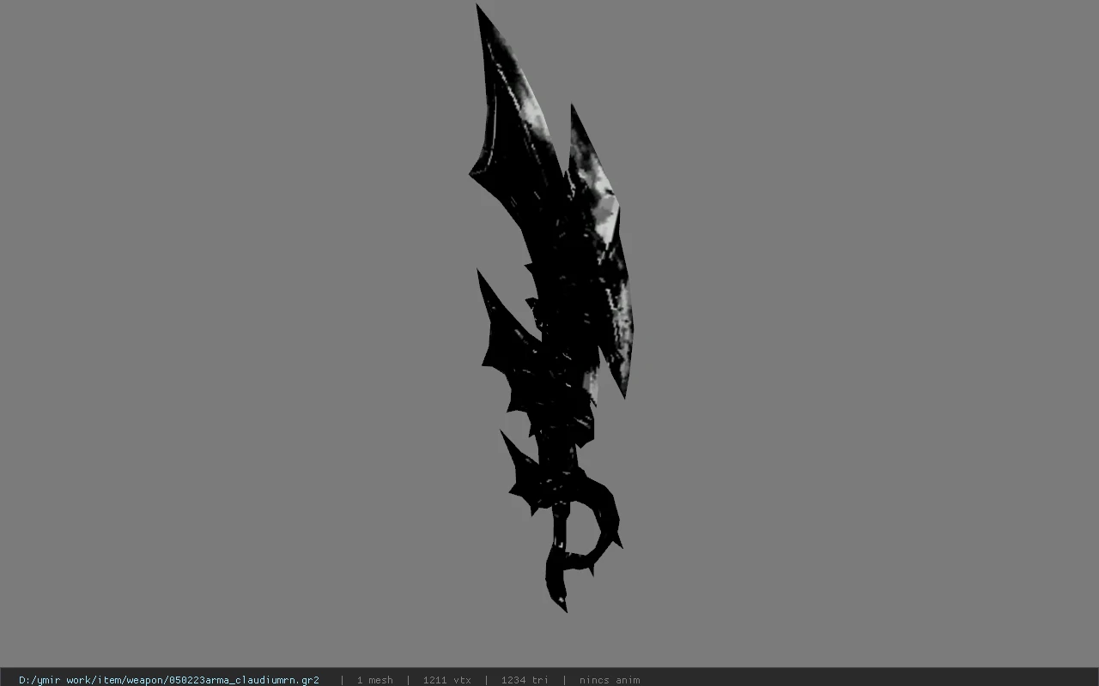Click the '1234 tri' triangle count
The image size is (1099, 686).
click(x=525, y=680)
